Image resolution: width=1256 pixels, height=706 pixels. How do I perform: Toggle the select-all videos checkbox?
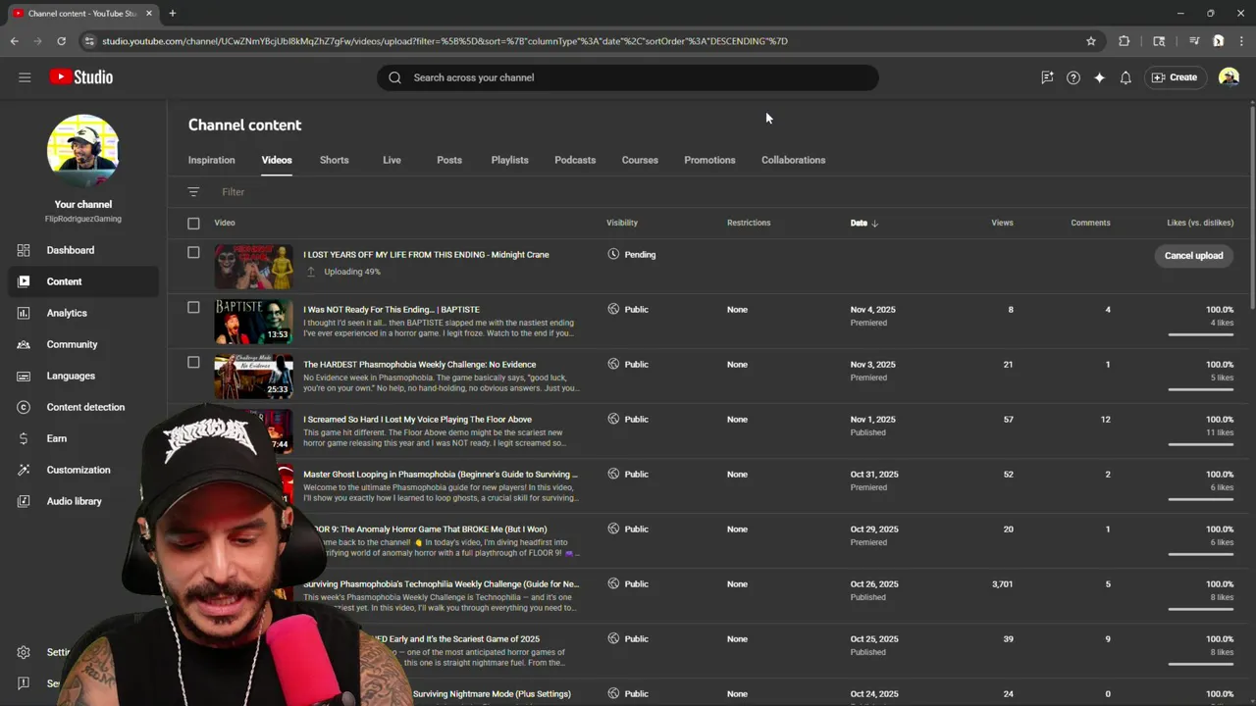point(193,224)
